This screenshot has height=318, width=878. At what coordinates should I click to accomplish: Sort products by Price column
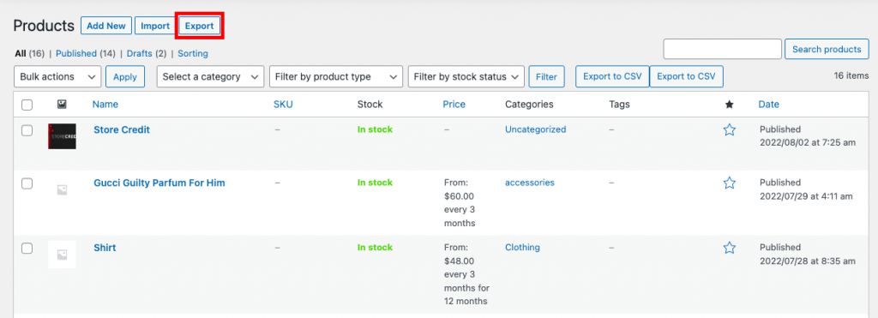454,104
